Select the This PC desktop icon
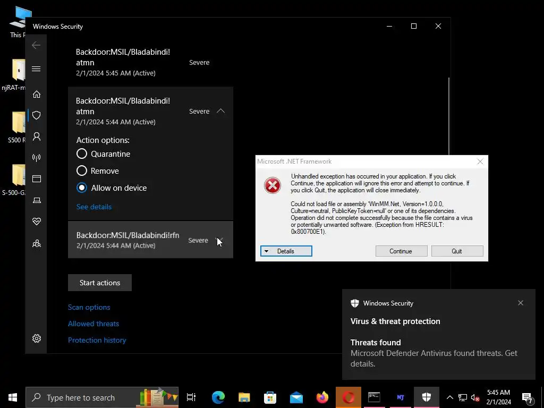The width and height of the screenshot is (544, 408). pyautogui.click(x=18, y=22)
